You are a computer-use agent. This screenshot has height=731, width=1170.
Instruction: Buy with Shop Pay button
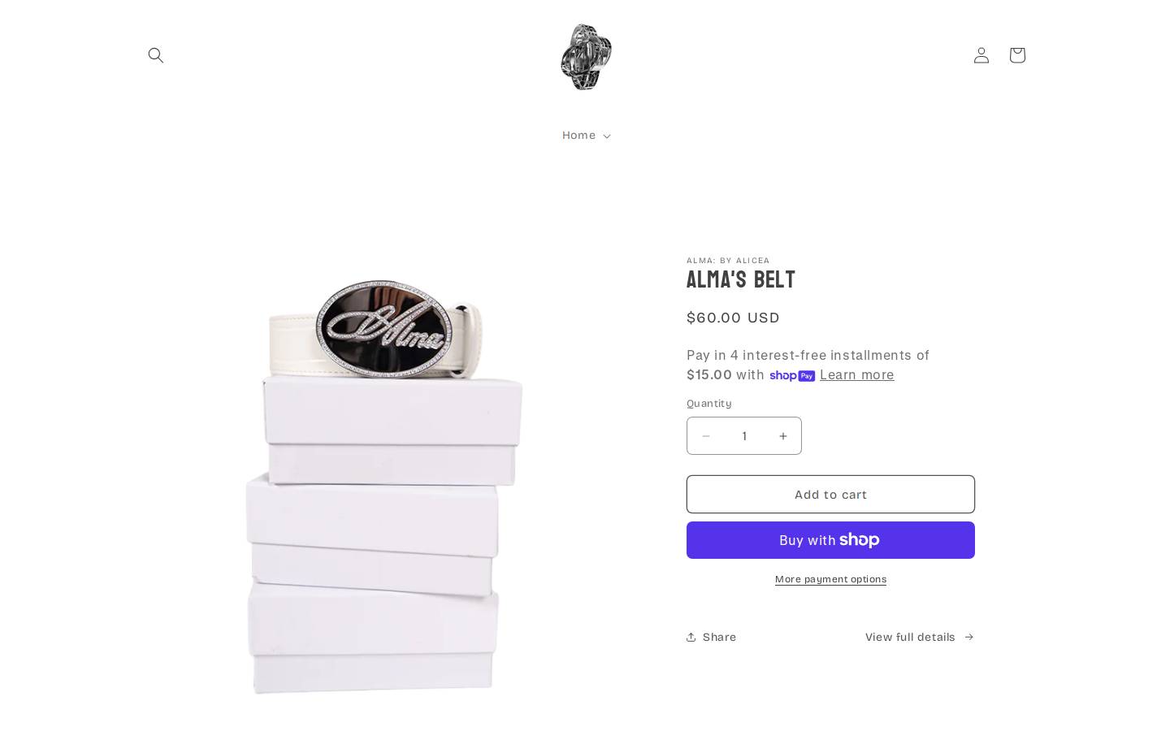point(830,540)
